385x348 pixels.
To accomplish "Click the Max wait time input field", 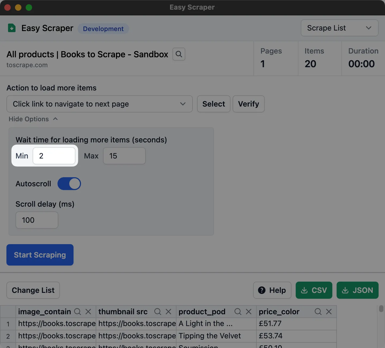I will [x=124, y=156].
